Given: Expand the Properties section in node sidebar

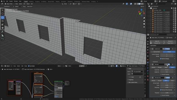Looking at the screenshot, I should 131,80.
